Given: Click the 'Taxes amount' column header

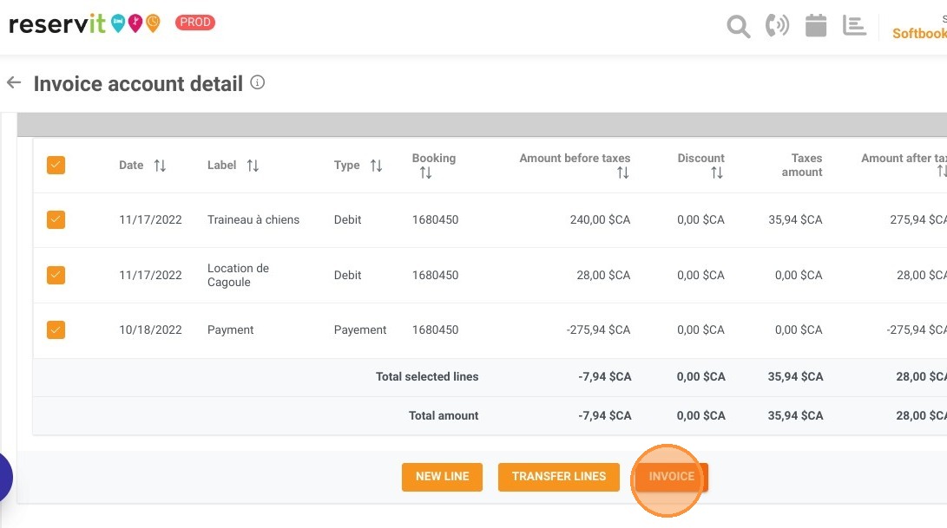Looking at the screenshot, I should (802, 165).
